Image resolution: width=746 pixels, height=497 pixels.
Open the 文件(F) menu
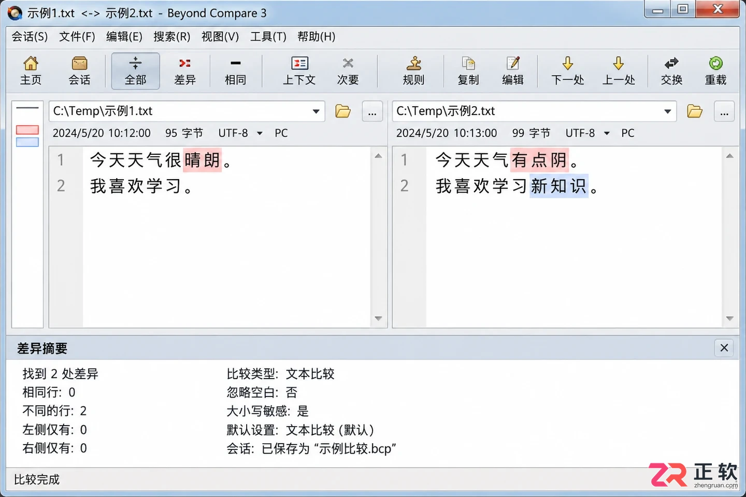(x=77, y=37)
